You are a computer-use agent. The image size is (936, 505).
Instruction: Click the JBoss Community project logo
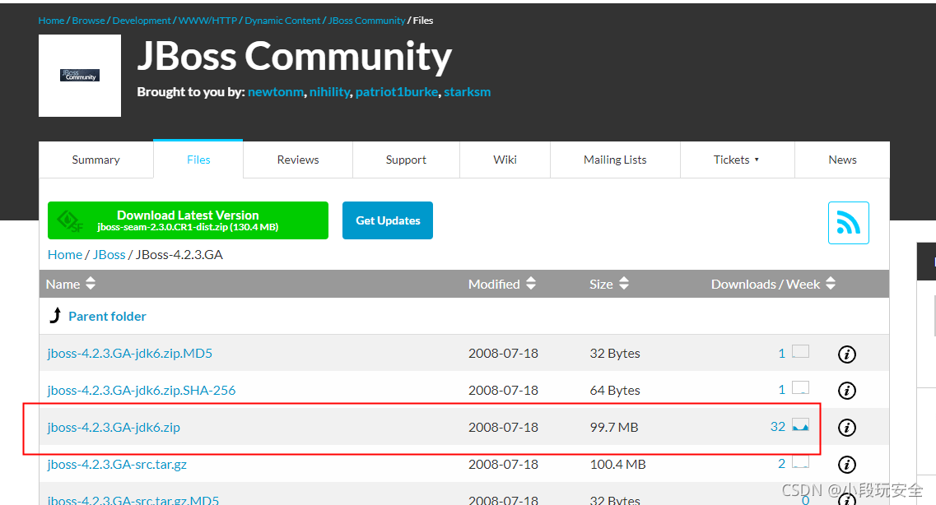pos(80,76)
